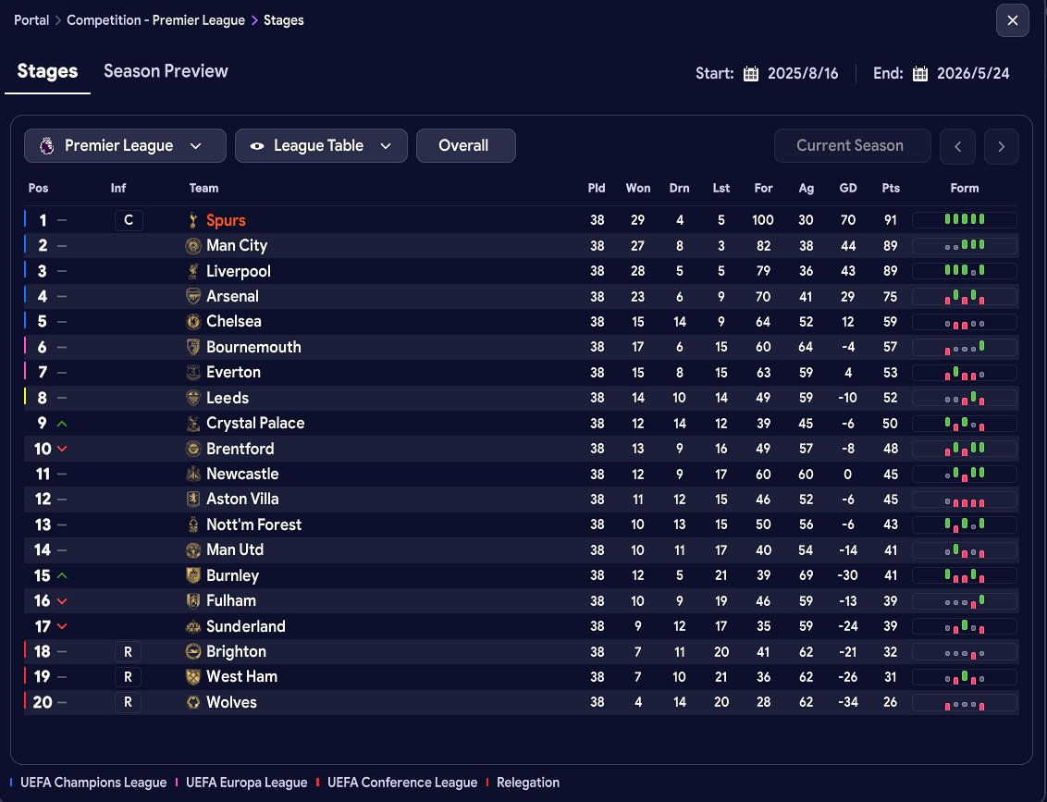Screen dimensions: 1047x802
Task: Click the West Ham club crest
Action: coord(192,676)
